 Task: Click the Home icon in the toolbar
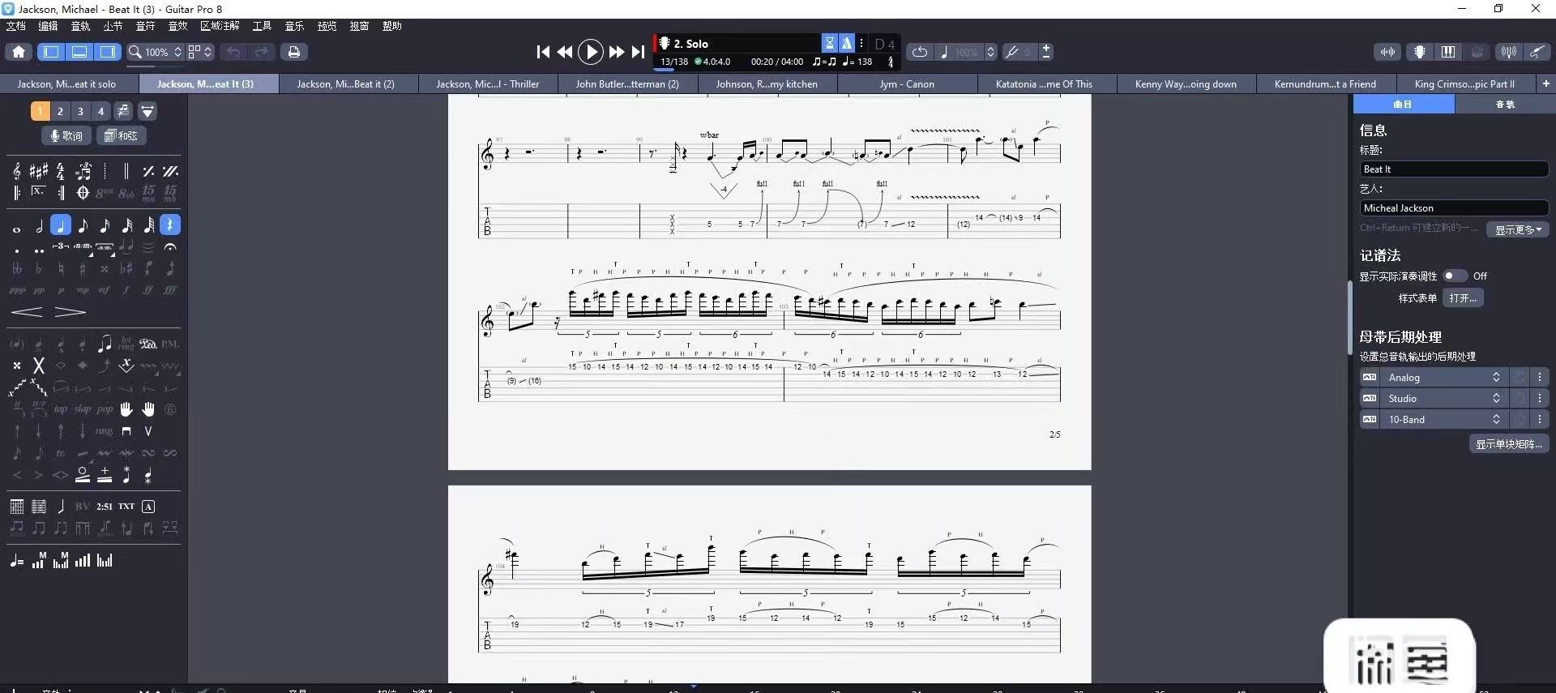[19, 52]
